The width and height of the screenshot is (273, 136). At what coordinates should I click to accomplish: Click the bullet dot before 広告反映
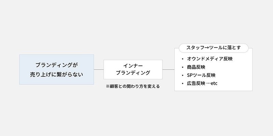point(183,84)
